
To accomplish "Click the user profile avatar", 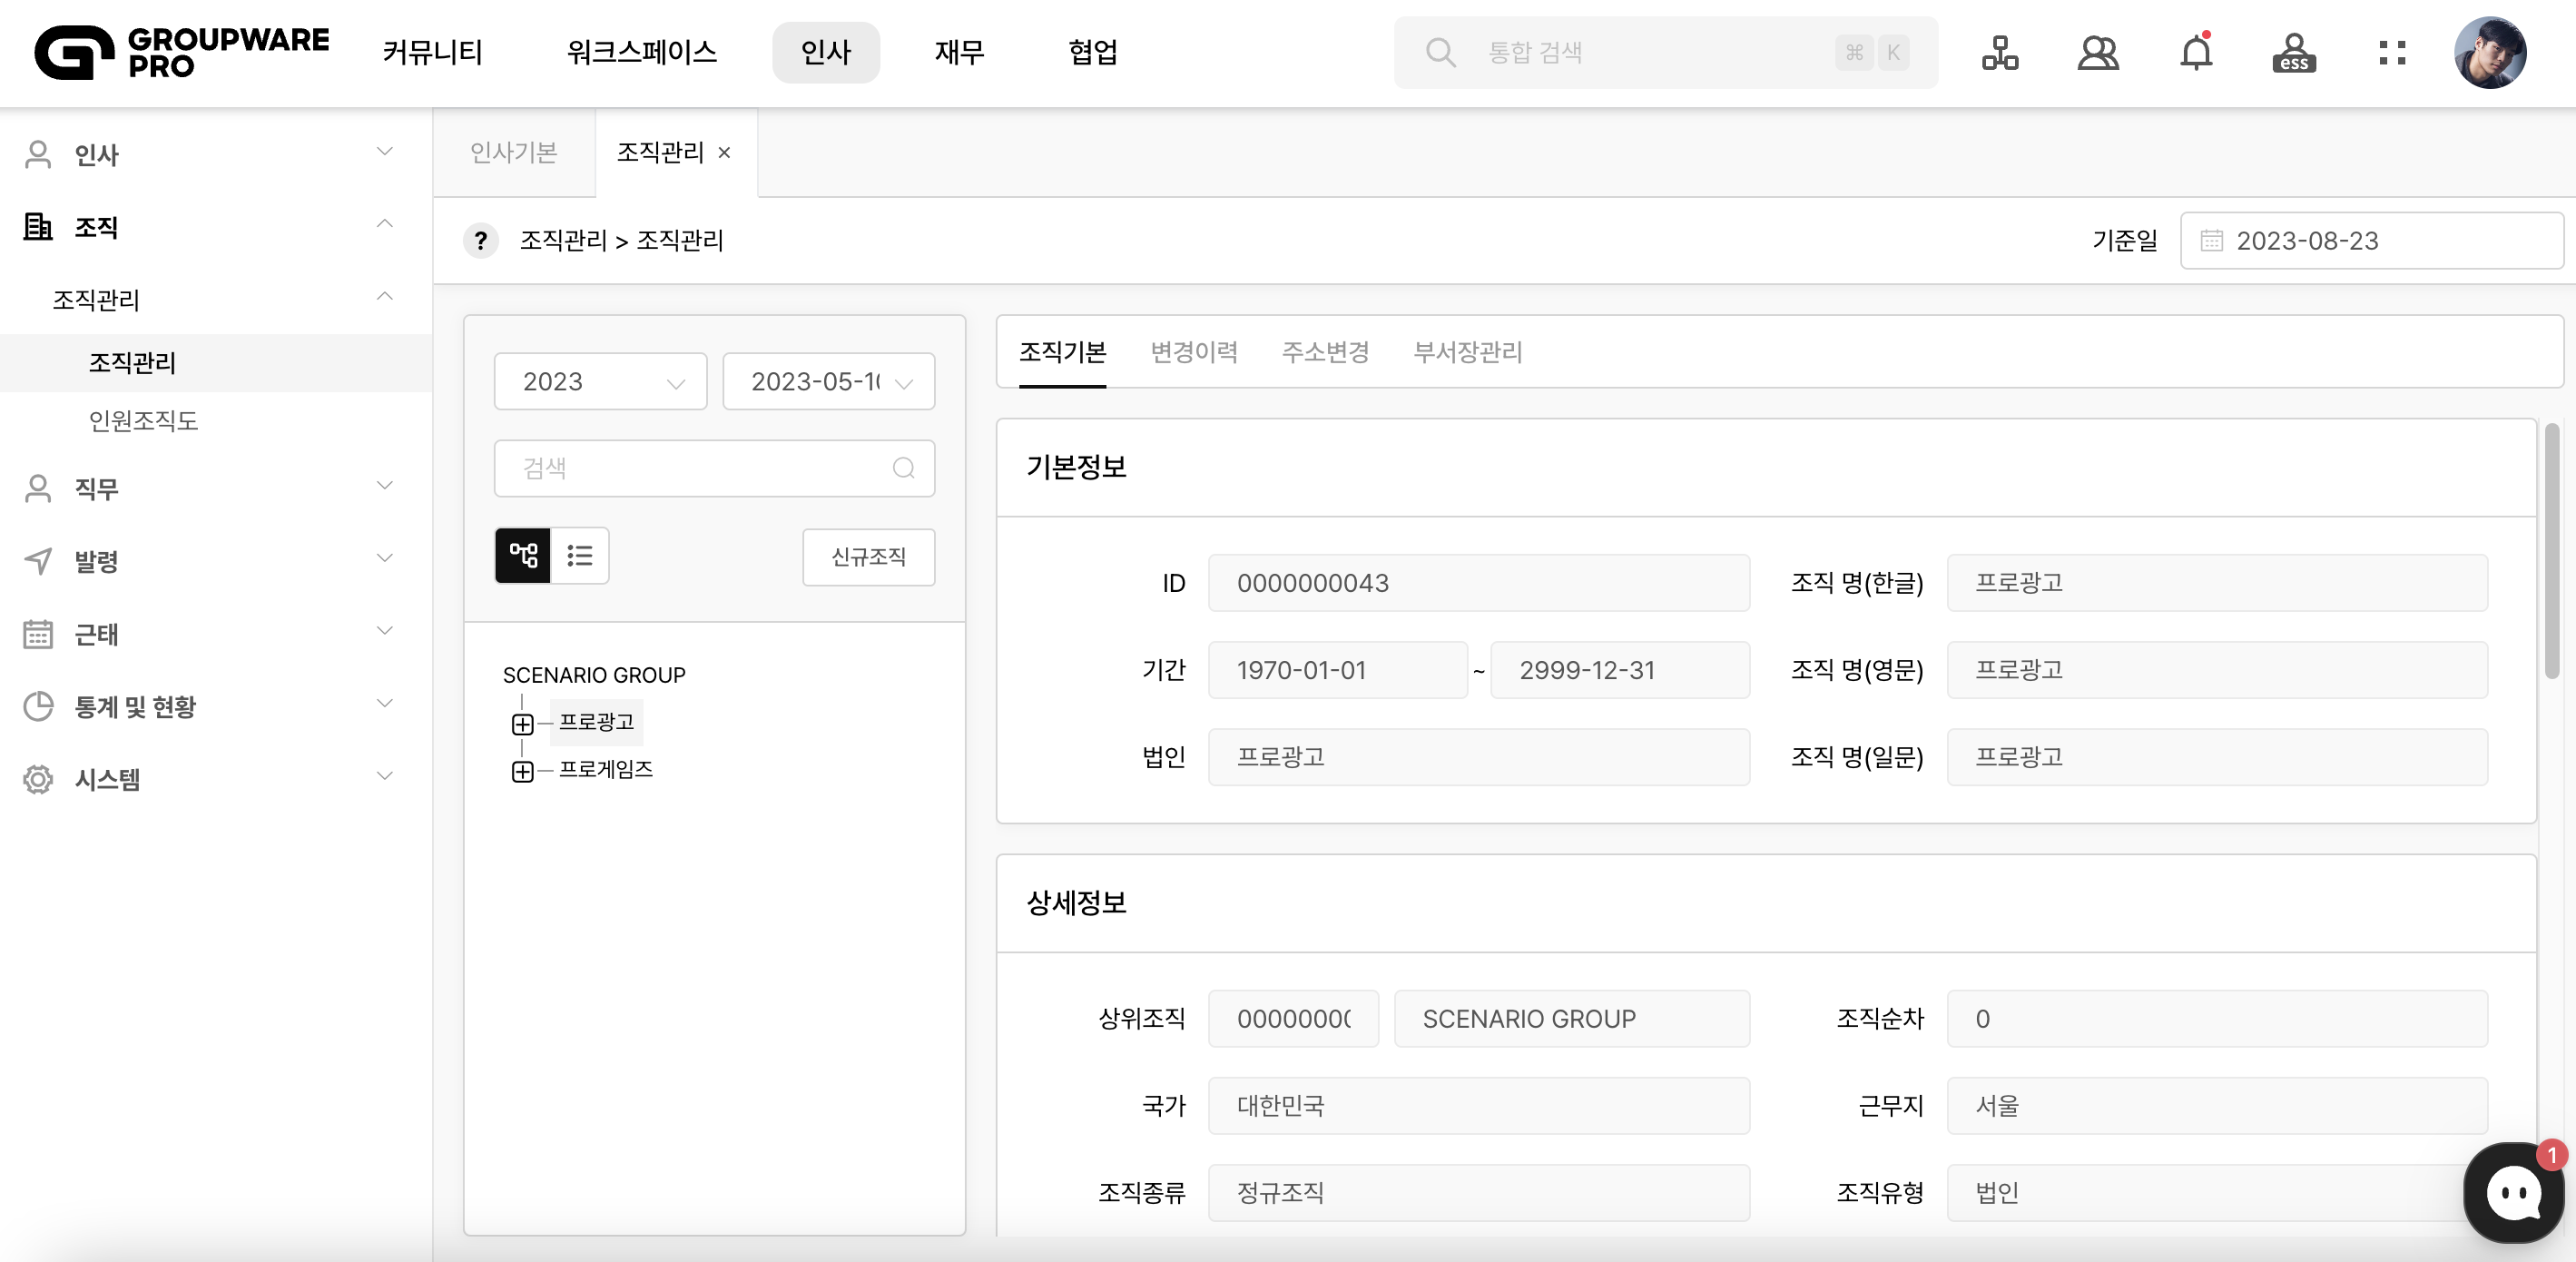I will click(2489, 53).
